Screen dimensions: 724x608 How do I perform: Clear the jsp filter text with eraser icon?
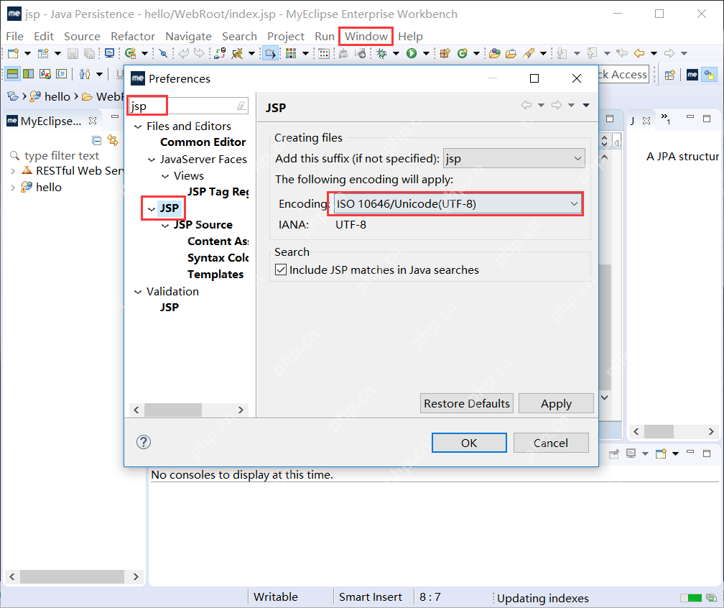[x=241, y=106]
